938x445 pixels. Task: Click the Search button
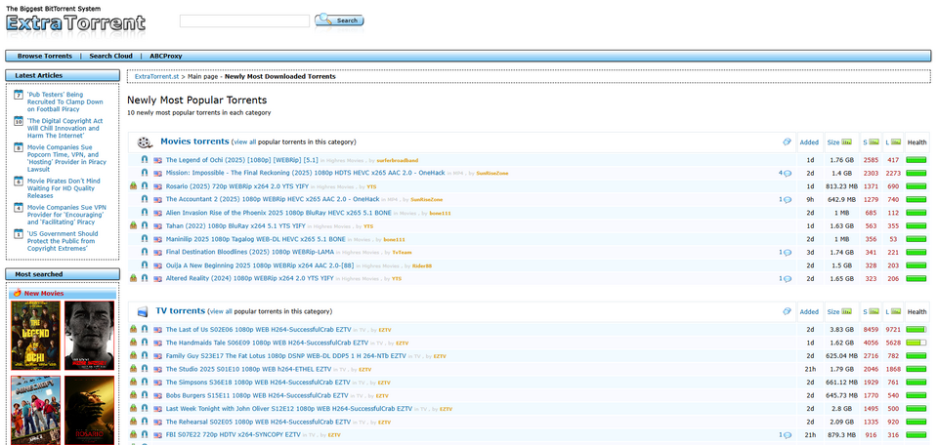(339, 20)
